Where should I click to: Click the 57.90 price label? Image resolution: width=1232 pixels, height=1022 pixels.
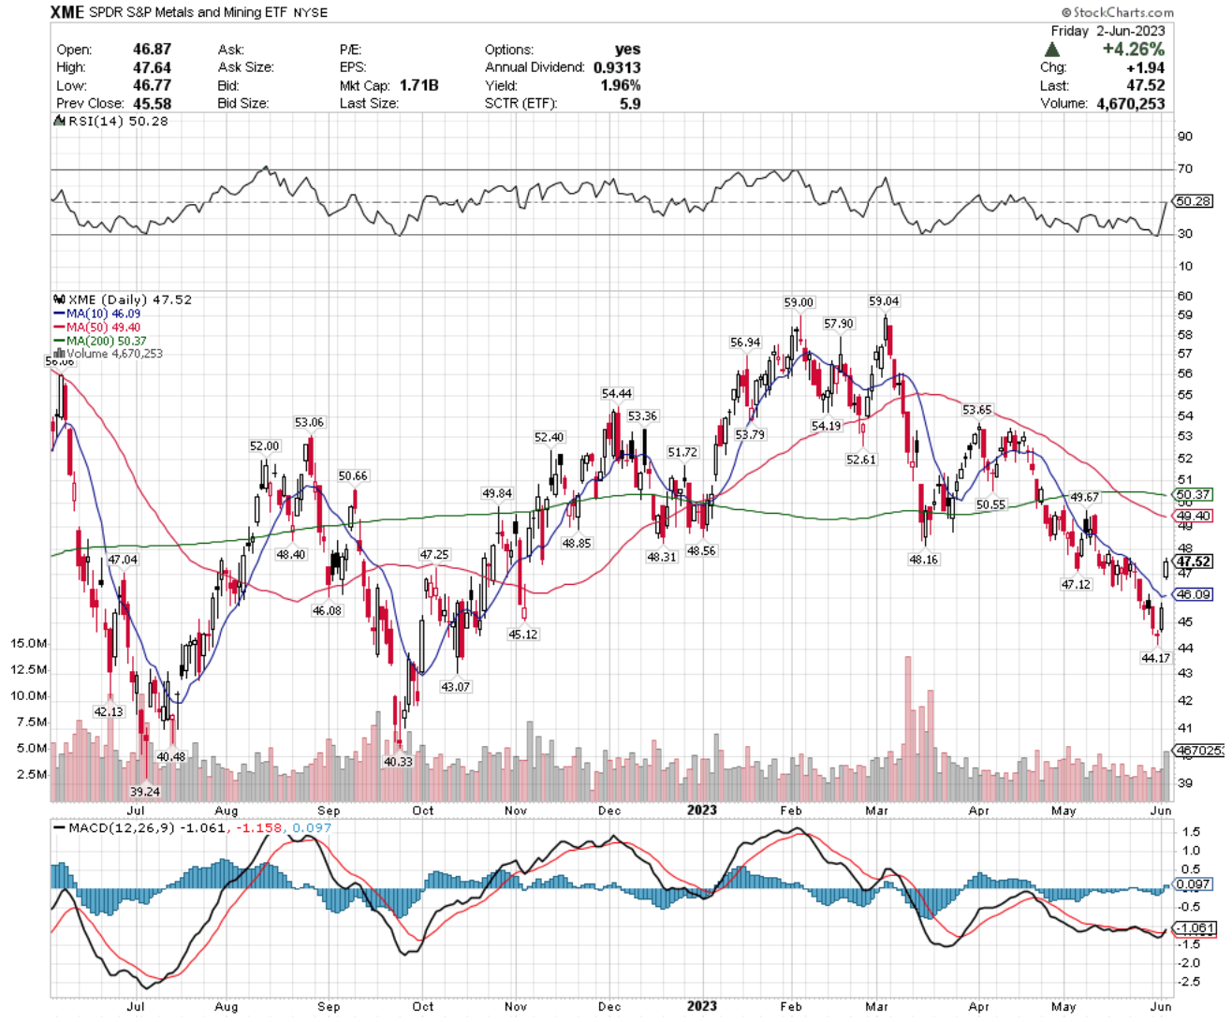(x=839, y=324)
